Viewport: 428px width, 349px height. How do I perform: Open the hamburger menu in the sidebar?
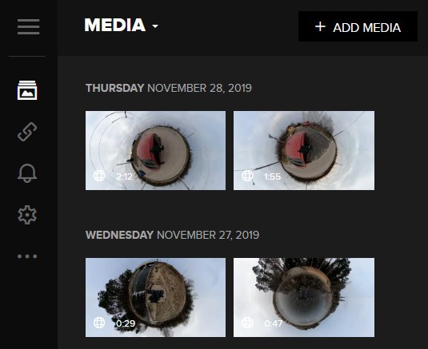pos(28,26)
